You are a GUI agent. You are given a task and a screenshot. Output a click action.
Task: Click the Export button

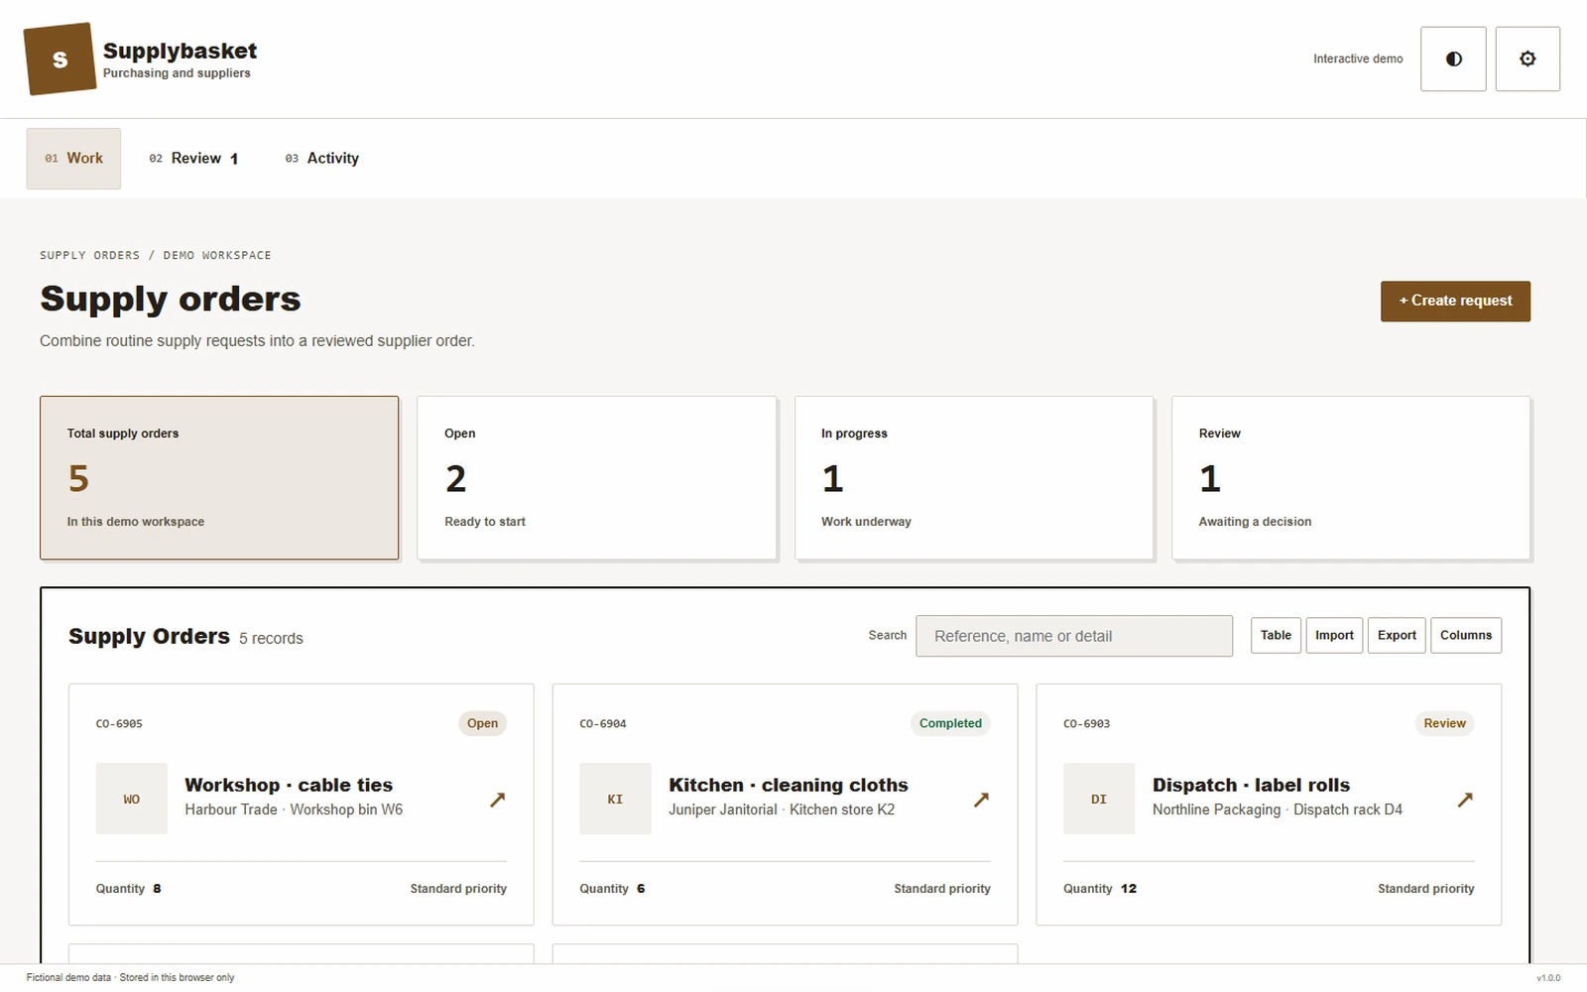click(x=1397, y=636)
